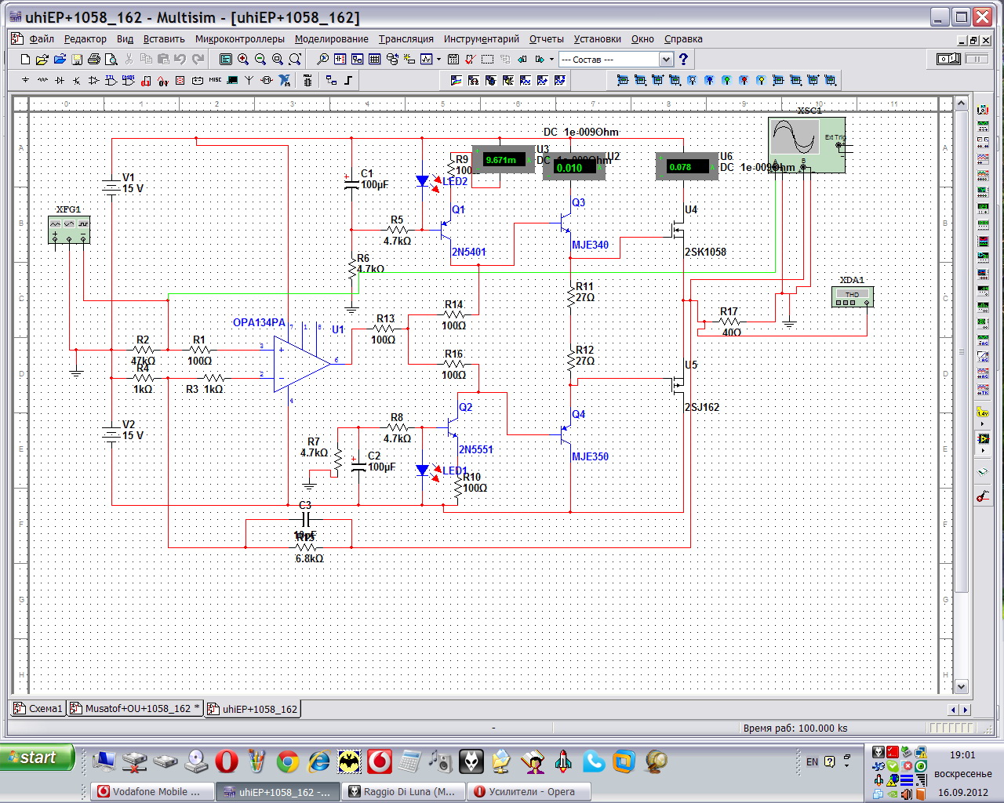Switch to the Схема1 tab
Screen dimensions: 1004x803
tap(38, 709)
